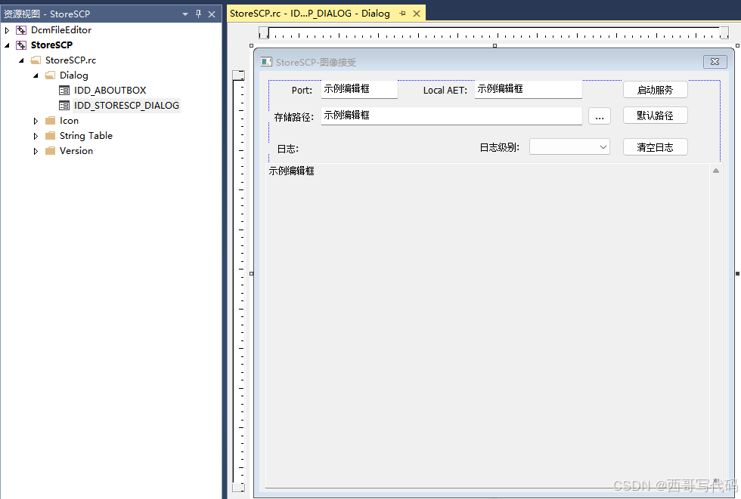741x499 pixels.
Task: Collapse the StoreSCP.rc resource node
Action: pos(21,60)
